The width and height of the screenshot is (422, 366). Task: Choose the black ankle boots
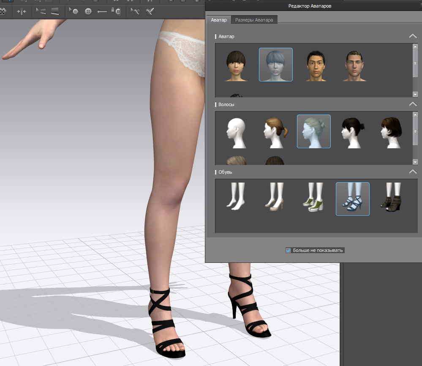tap(391, 199)
